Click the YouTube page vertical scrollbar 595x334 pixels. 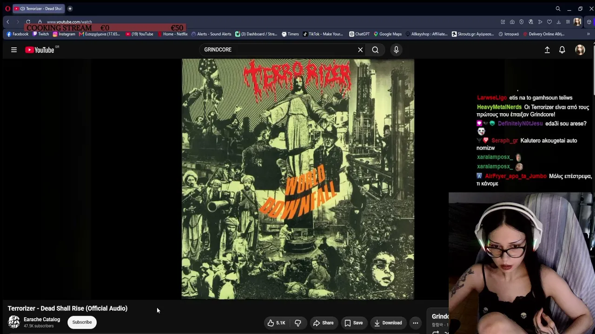[594, 70]
